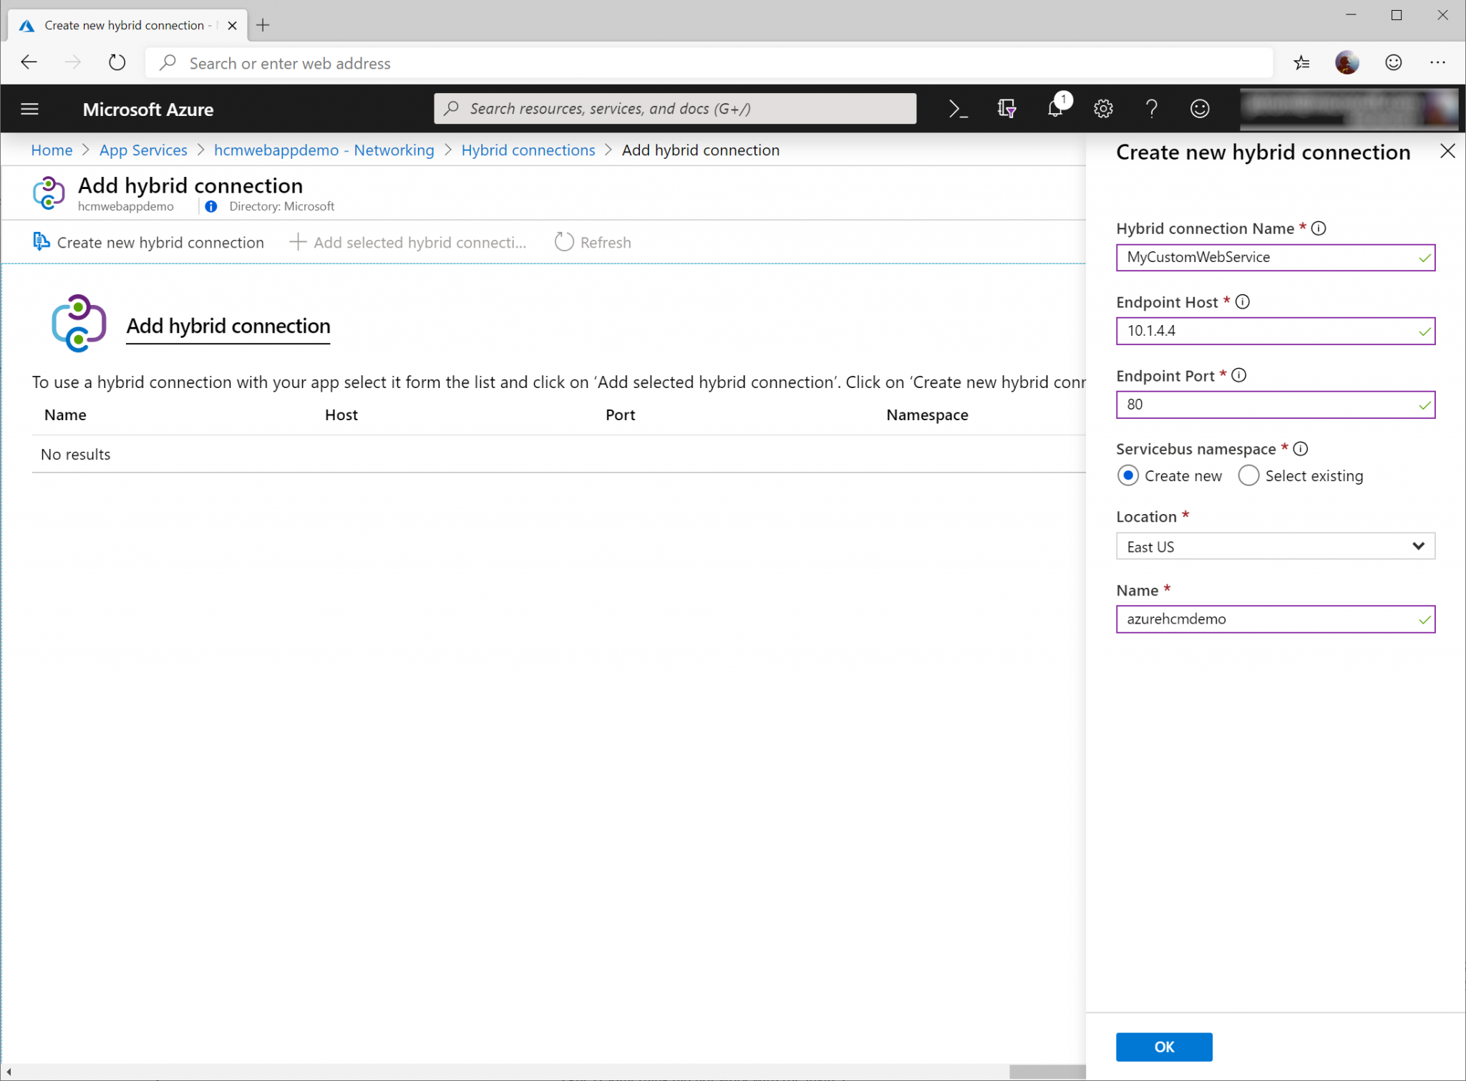Click Refresh in the command bar
Image resolution: width=1466 pixels, height=1081 pixels.
[593, 243]
